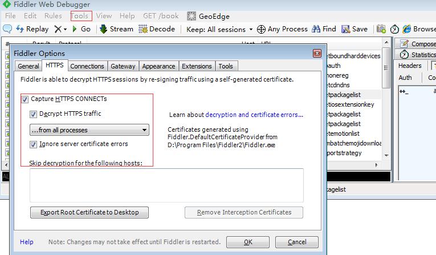The image size is (436, 255).
Task: Click the session list vertical scrollbar thumb
Action: click(386, 68)
